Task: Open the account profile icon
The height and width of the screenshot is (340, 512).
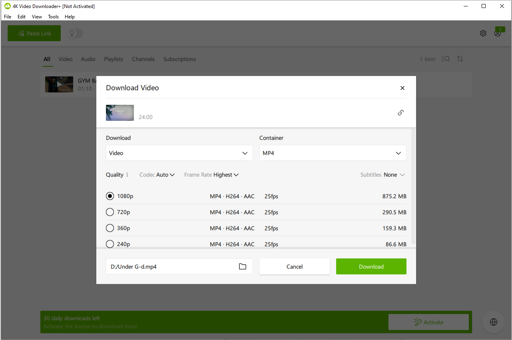Action: (498, 33)
